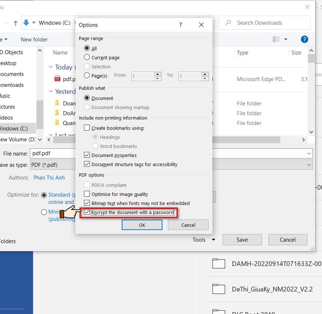
Task: Click the file list scroll right arrow
Action: click(303, 140)
